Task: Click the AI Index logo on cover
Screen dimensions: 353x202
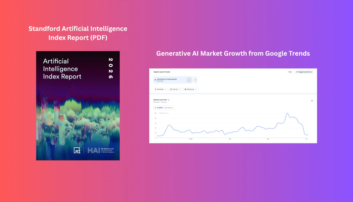Action: (x=77, y=150)
